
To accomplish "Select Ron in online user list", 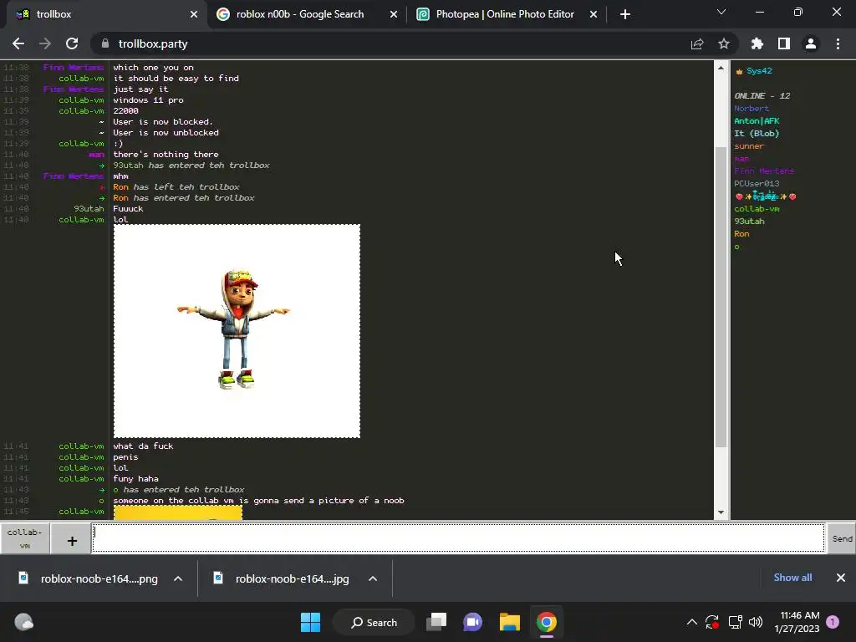I will click(x=741, y=234).
